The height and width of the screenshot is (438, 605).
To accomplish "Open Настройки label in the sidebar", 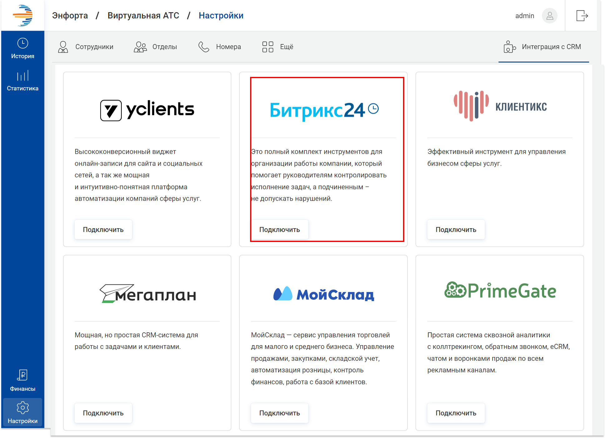I will click(x=22, y=421).
